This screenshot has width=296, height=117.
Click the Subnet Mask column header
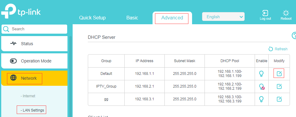pyautogui.click(x=185, y=61)
